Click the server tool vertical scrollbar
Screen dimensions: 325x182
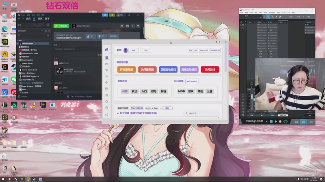[x=225, y=58]
